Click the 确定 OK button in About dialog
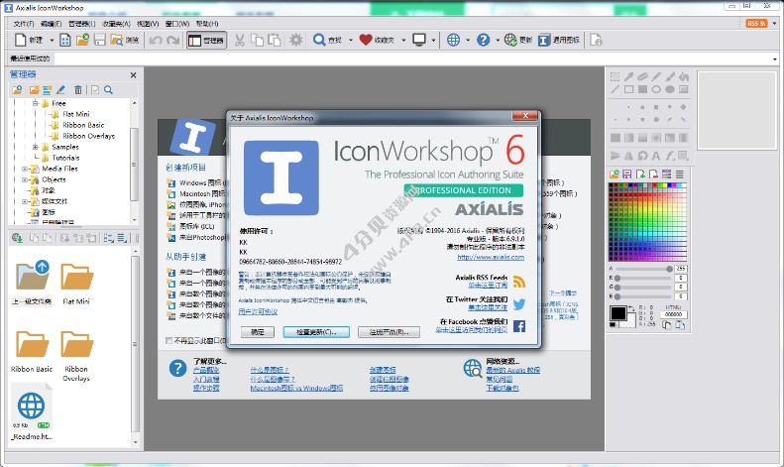Viewport: 784px width, 467px height. 257,331
